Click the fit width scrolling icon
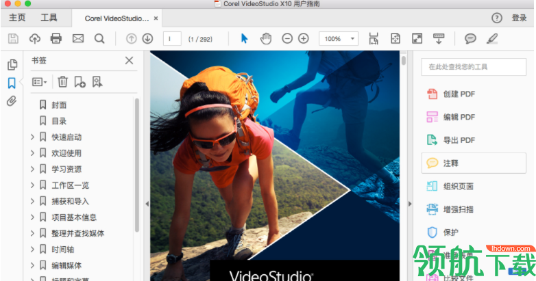536x281 pixels. click(x=374, y=38)
